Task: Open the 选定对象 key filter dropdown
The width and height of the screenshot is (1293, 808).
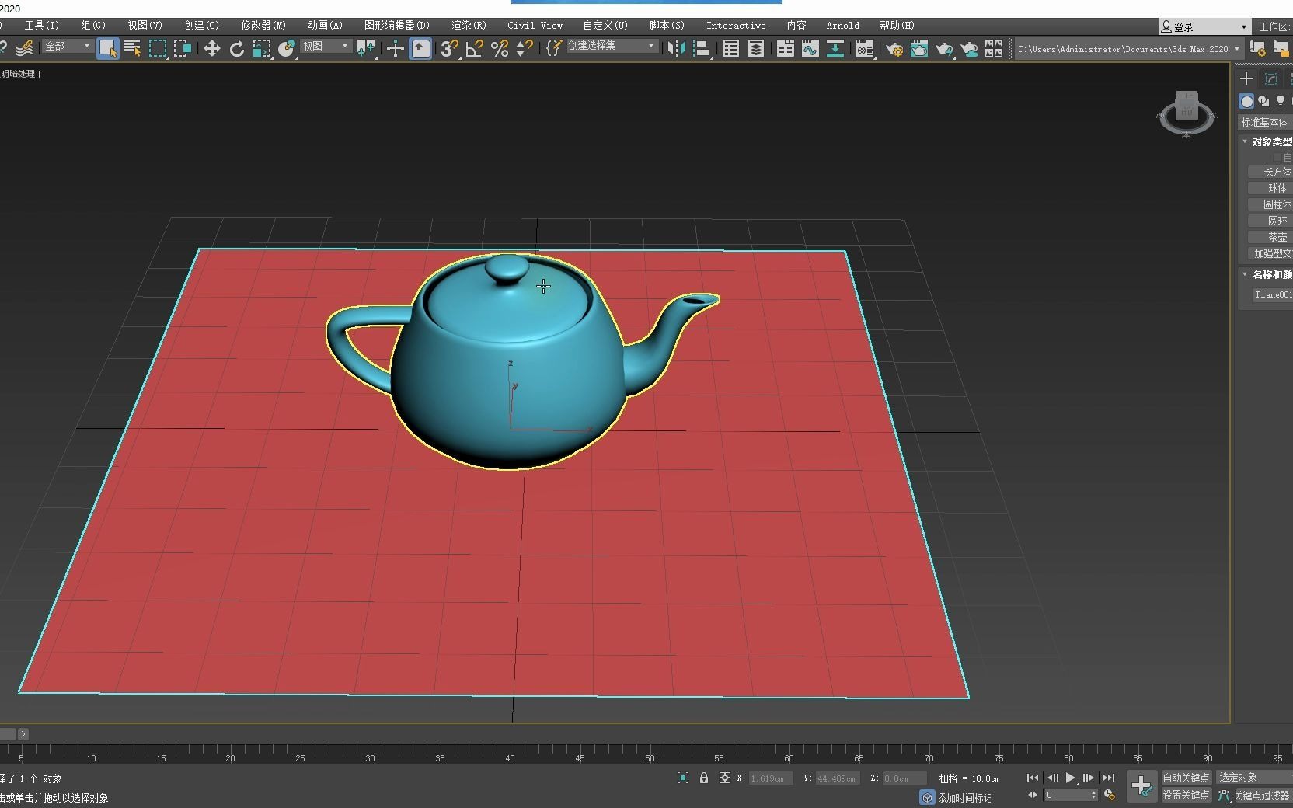Action: point(1254,778)
